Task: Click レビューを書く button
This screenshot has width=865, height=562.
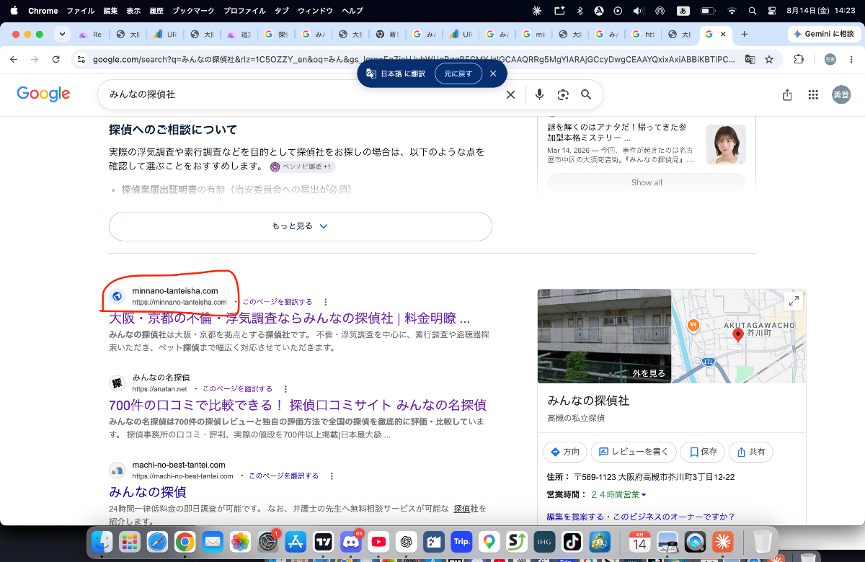Action: click(634, 452)
